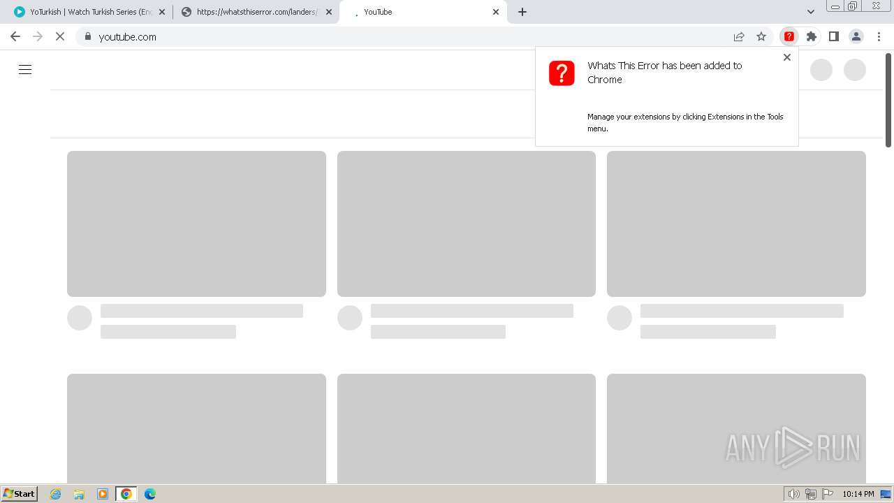Open the Windows Start menu
This screenshot has width=894, height=503.
point(20,494)
